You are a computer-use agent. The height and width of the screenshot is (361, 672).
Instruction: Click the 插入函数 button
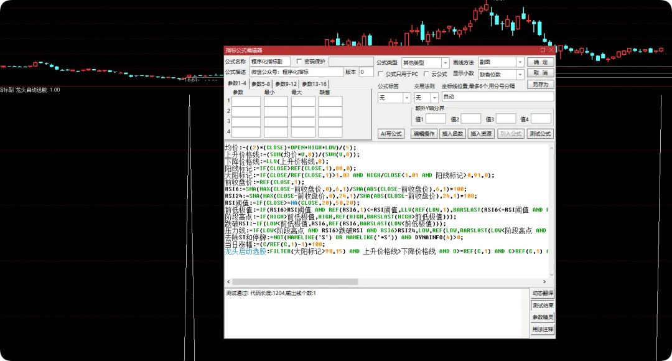(x=452, y=134)
